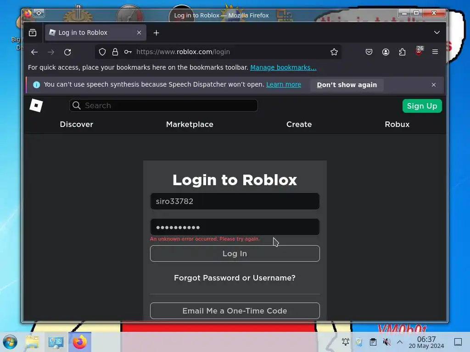Open the Manage bookmarks link

[x=283, y=67]
